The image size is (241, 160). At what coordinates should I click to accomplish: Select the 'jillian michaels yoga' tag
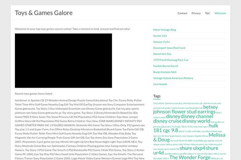click(x=214, y=131)
